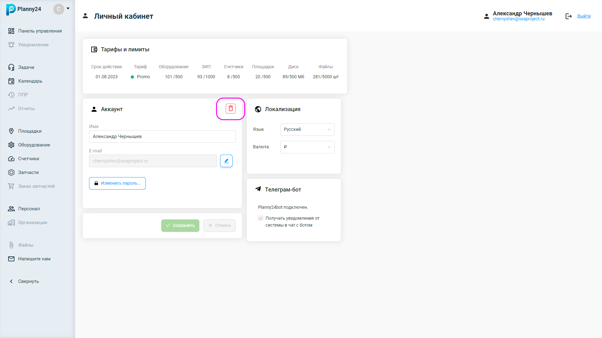Click the Организации building icon

coord(11,223)
